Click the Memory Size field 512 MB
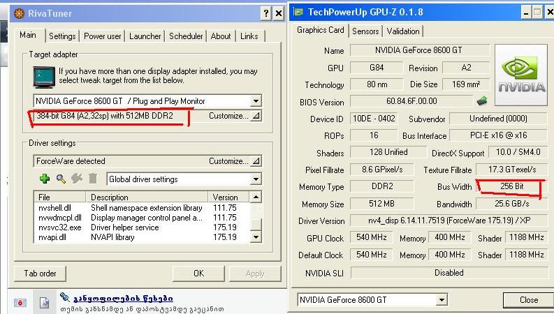This screenshot has height=314, width=554. coord(381,204)
